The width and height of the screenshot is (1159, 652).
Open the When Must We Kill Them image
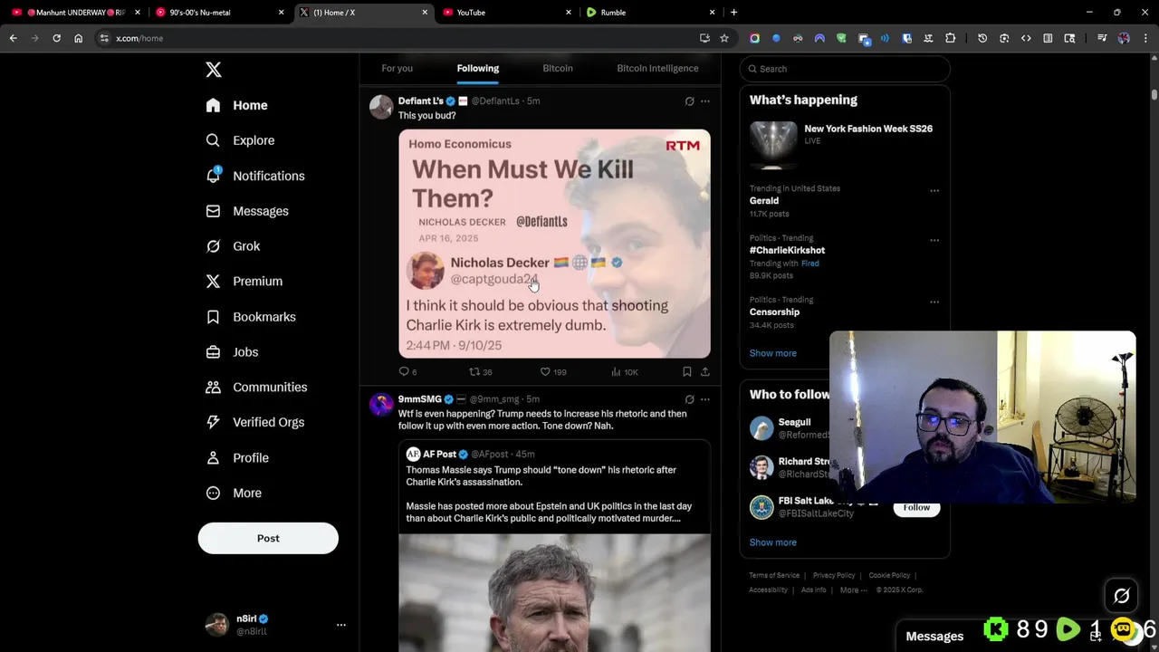(554, 244)
